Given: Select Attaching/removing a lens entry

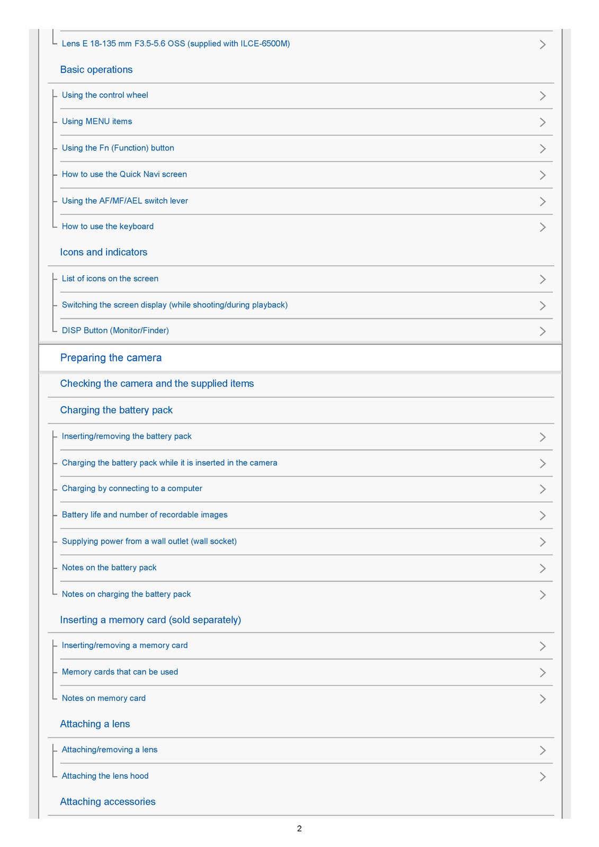Looking at the screenshot, I should [110, 750].
